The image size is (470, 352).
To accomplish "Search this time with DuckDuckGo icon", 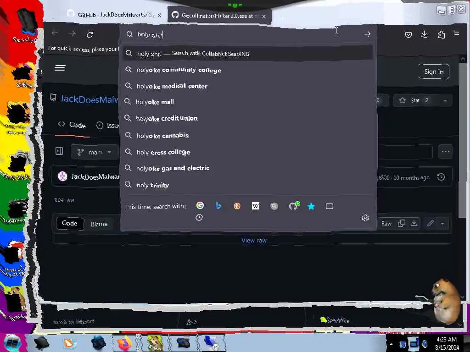I will tap(237, 206).
